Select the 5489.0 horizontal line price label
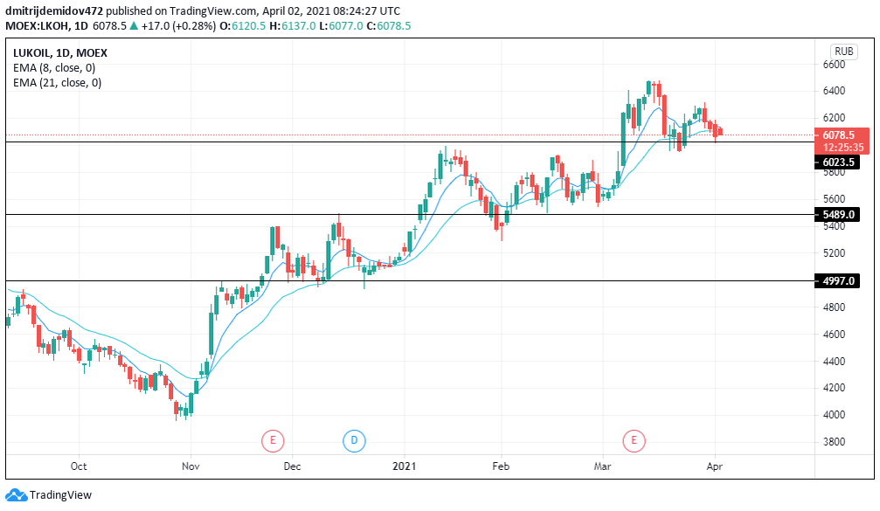The width and height of the screenshot is (880, 511). click(838, 214)
